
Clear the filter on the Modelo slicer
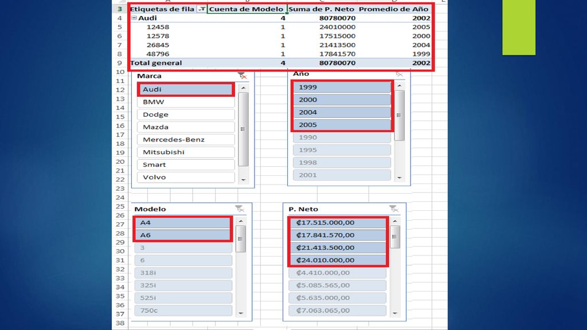click(x=239, y=209)
